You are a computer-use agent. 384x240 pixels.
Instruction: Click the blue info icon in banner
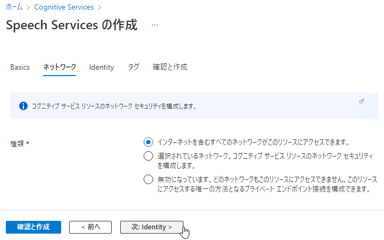click(23, 106)
